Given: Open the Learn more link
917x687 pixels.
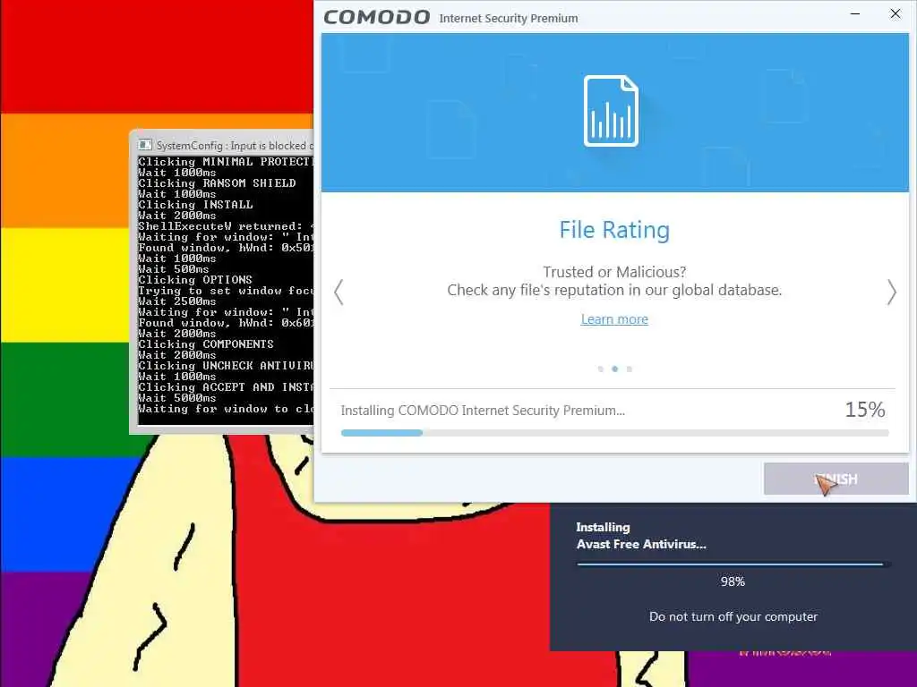Looking at the screenshot, I should [614, 319].
